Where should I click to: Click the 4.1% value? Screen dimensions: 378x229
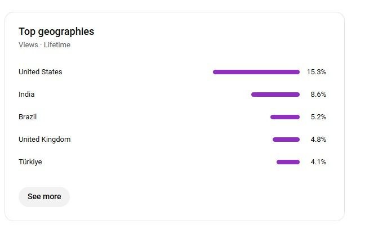click(x=318, y=162)
